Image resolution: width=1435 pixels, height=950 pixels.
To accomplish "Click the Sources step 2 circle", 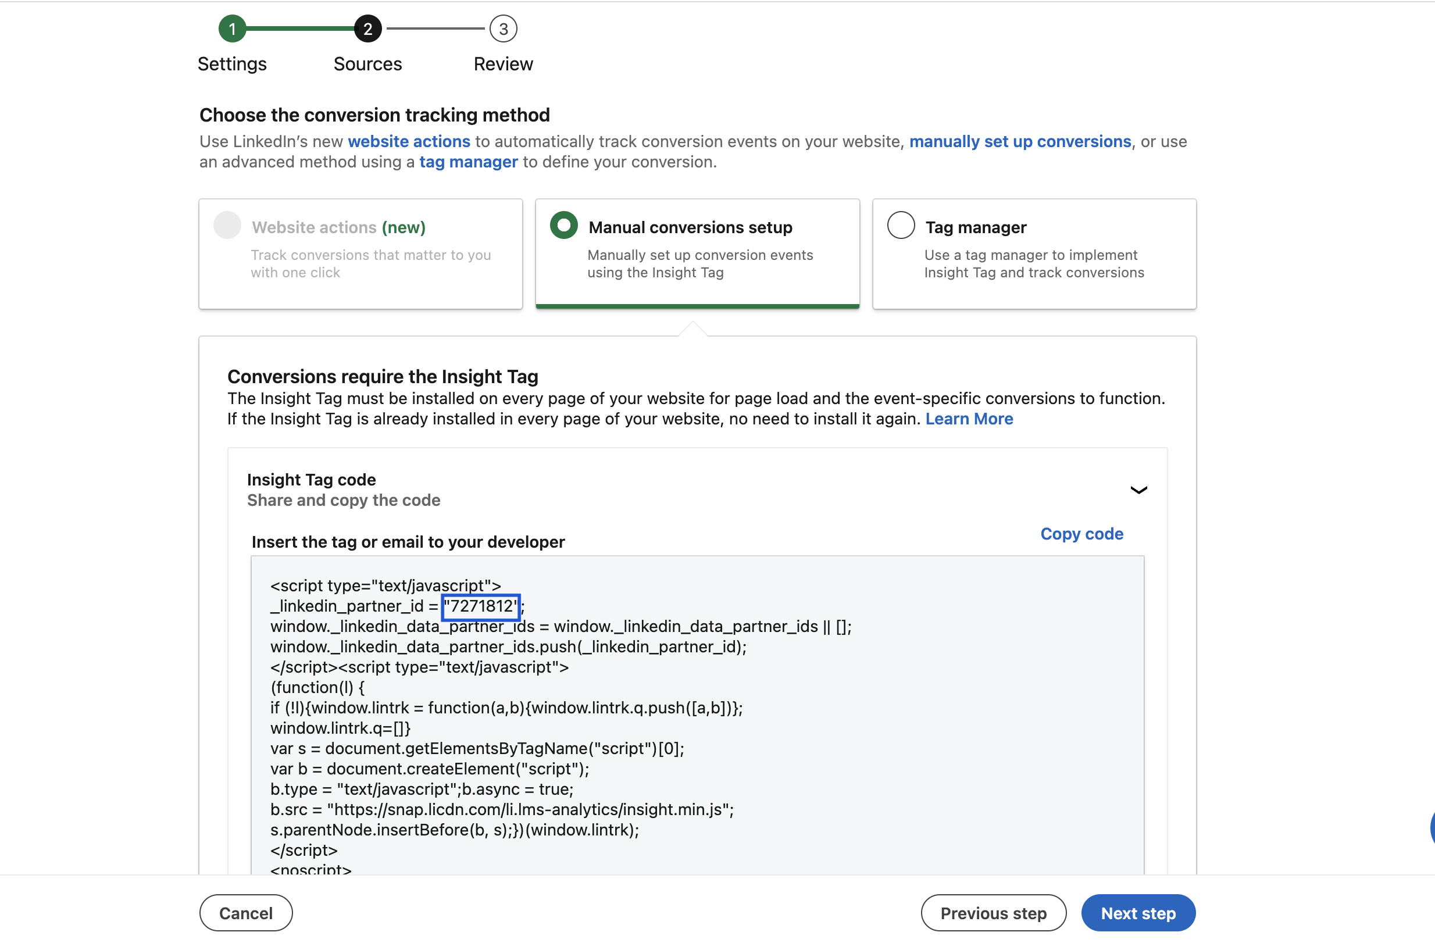I will click(x=367, y=28).
